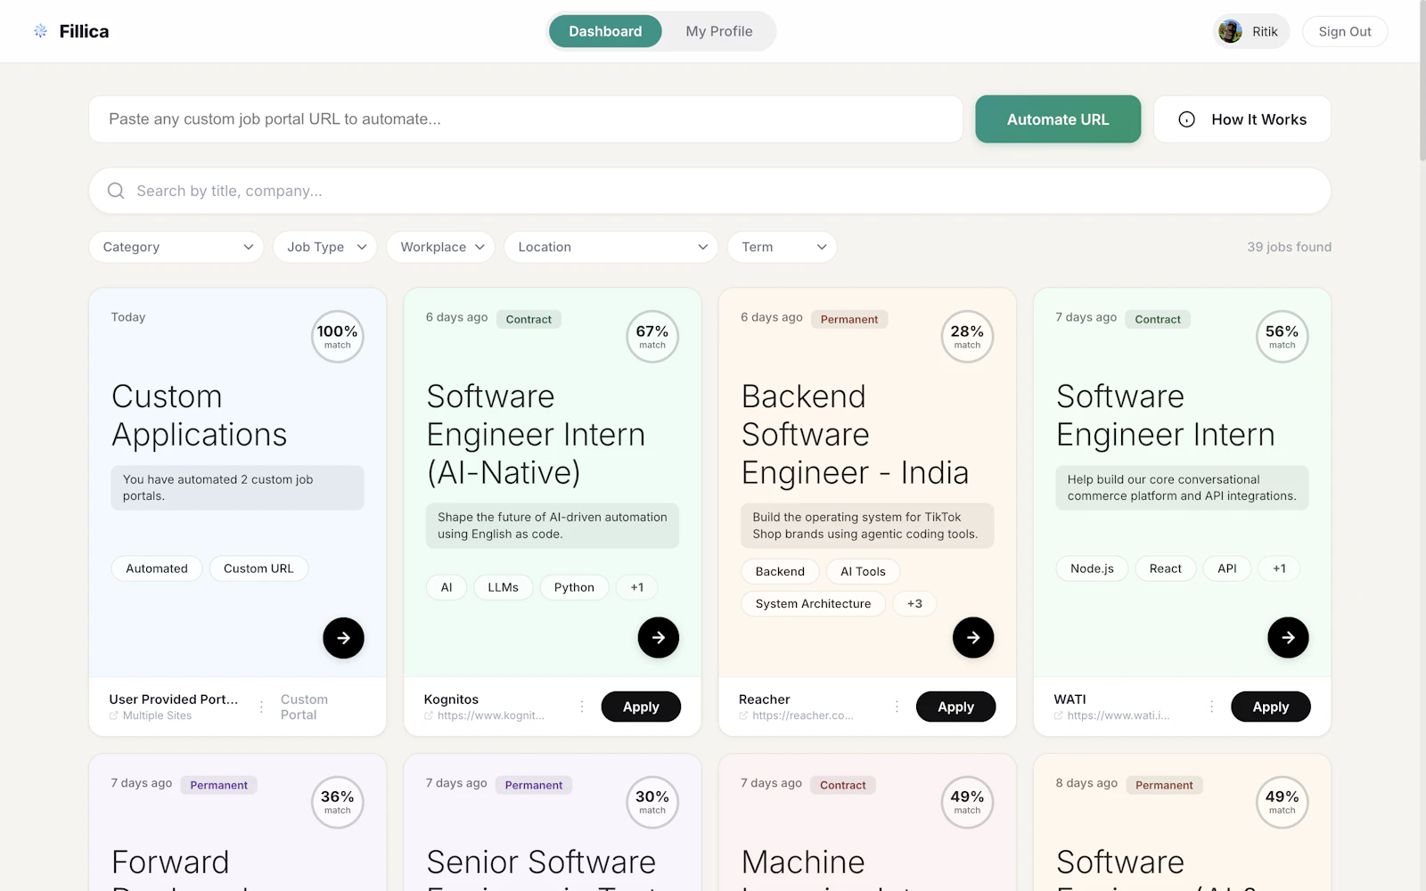Click the Fillica brand name

84,31
